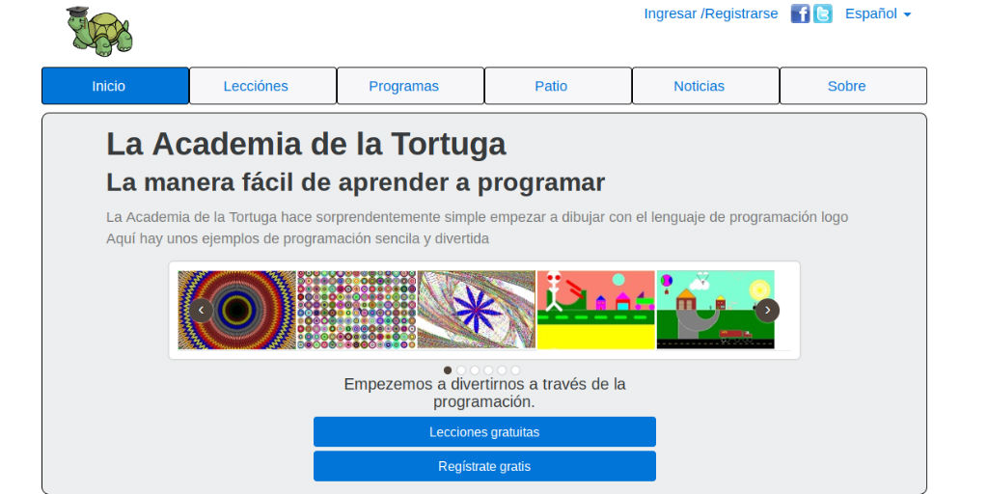Open the Lecciónes tab

pos(262,86)
